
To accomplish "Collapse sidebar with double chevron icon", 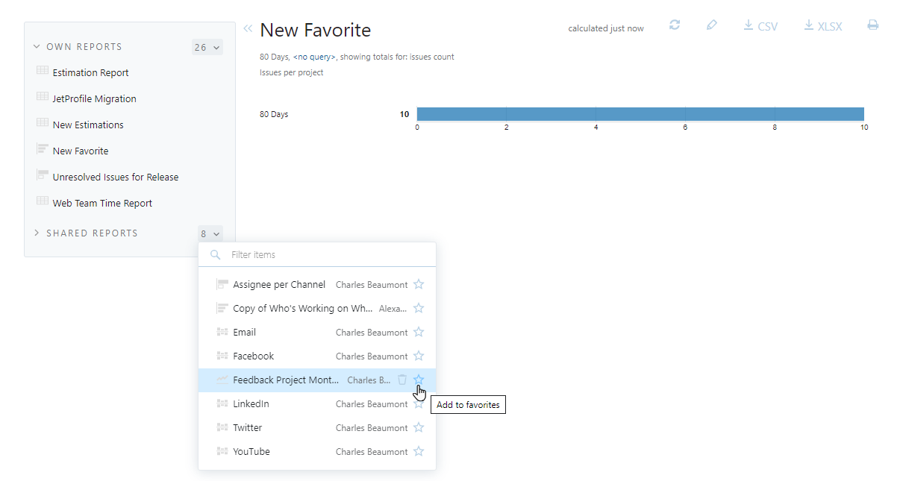I will 248,28.
